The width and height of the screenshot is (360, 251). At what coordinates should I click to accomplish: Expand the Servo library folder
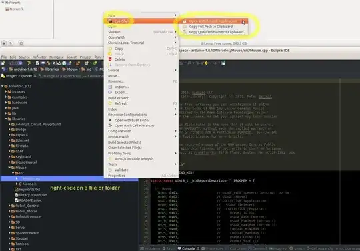[9, 228]
